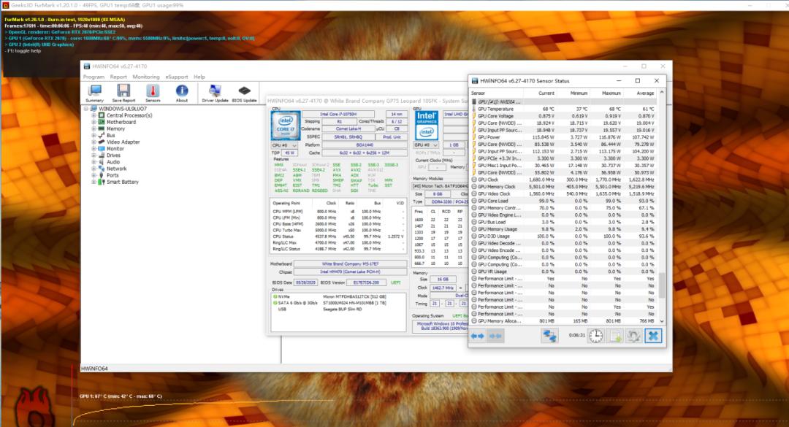Click the expand-layout blue arrows icon in Sensor Status
The width and height of the screenshot is (789, 427).
tap(478, 336)
